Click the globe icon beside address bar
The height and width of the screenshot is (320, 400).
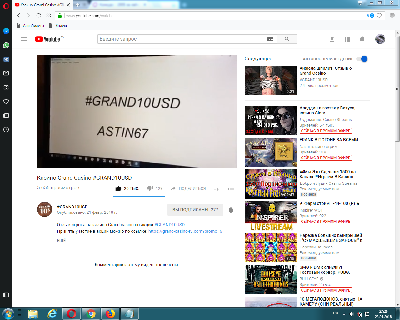click(x=392, y=16)
